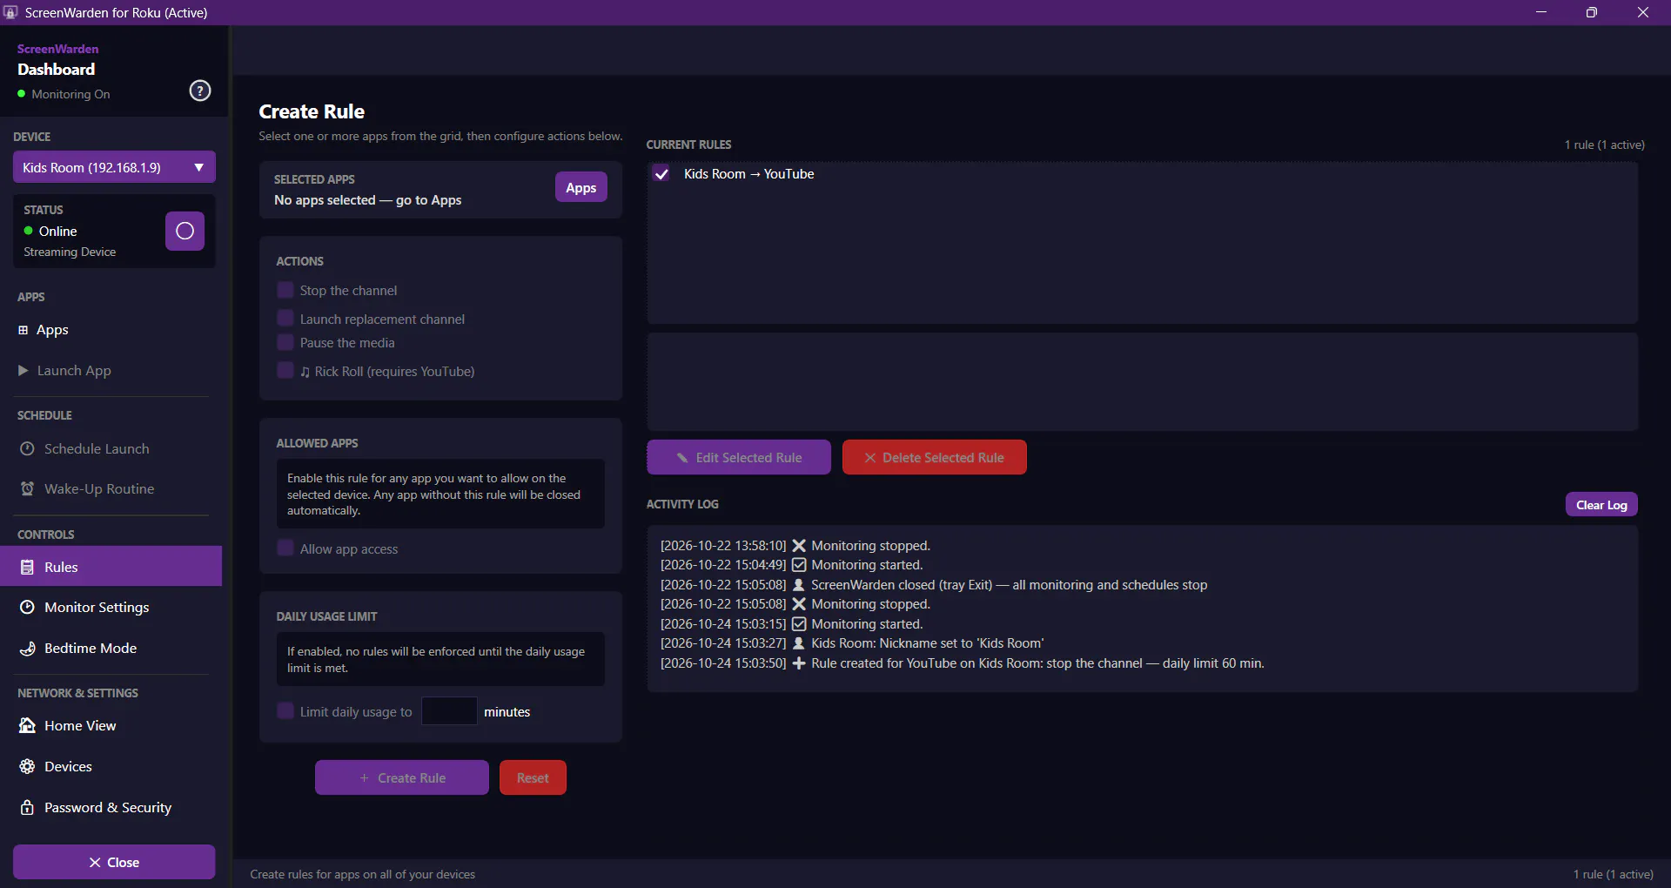1671x888 pixels.
Task: Click the purple Apps button
Action: [x=581, y=187]
